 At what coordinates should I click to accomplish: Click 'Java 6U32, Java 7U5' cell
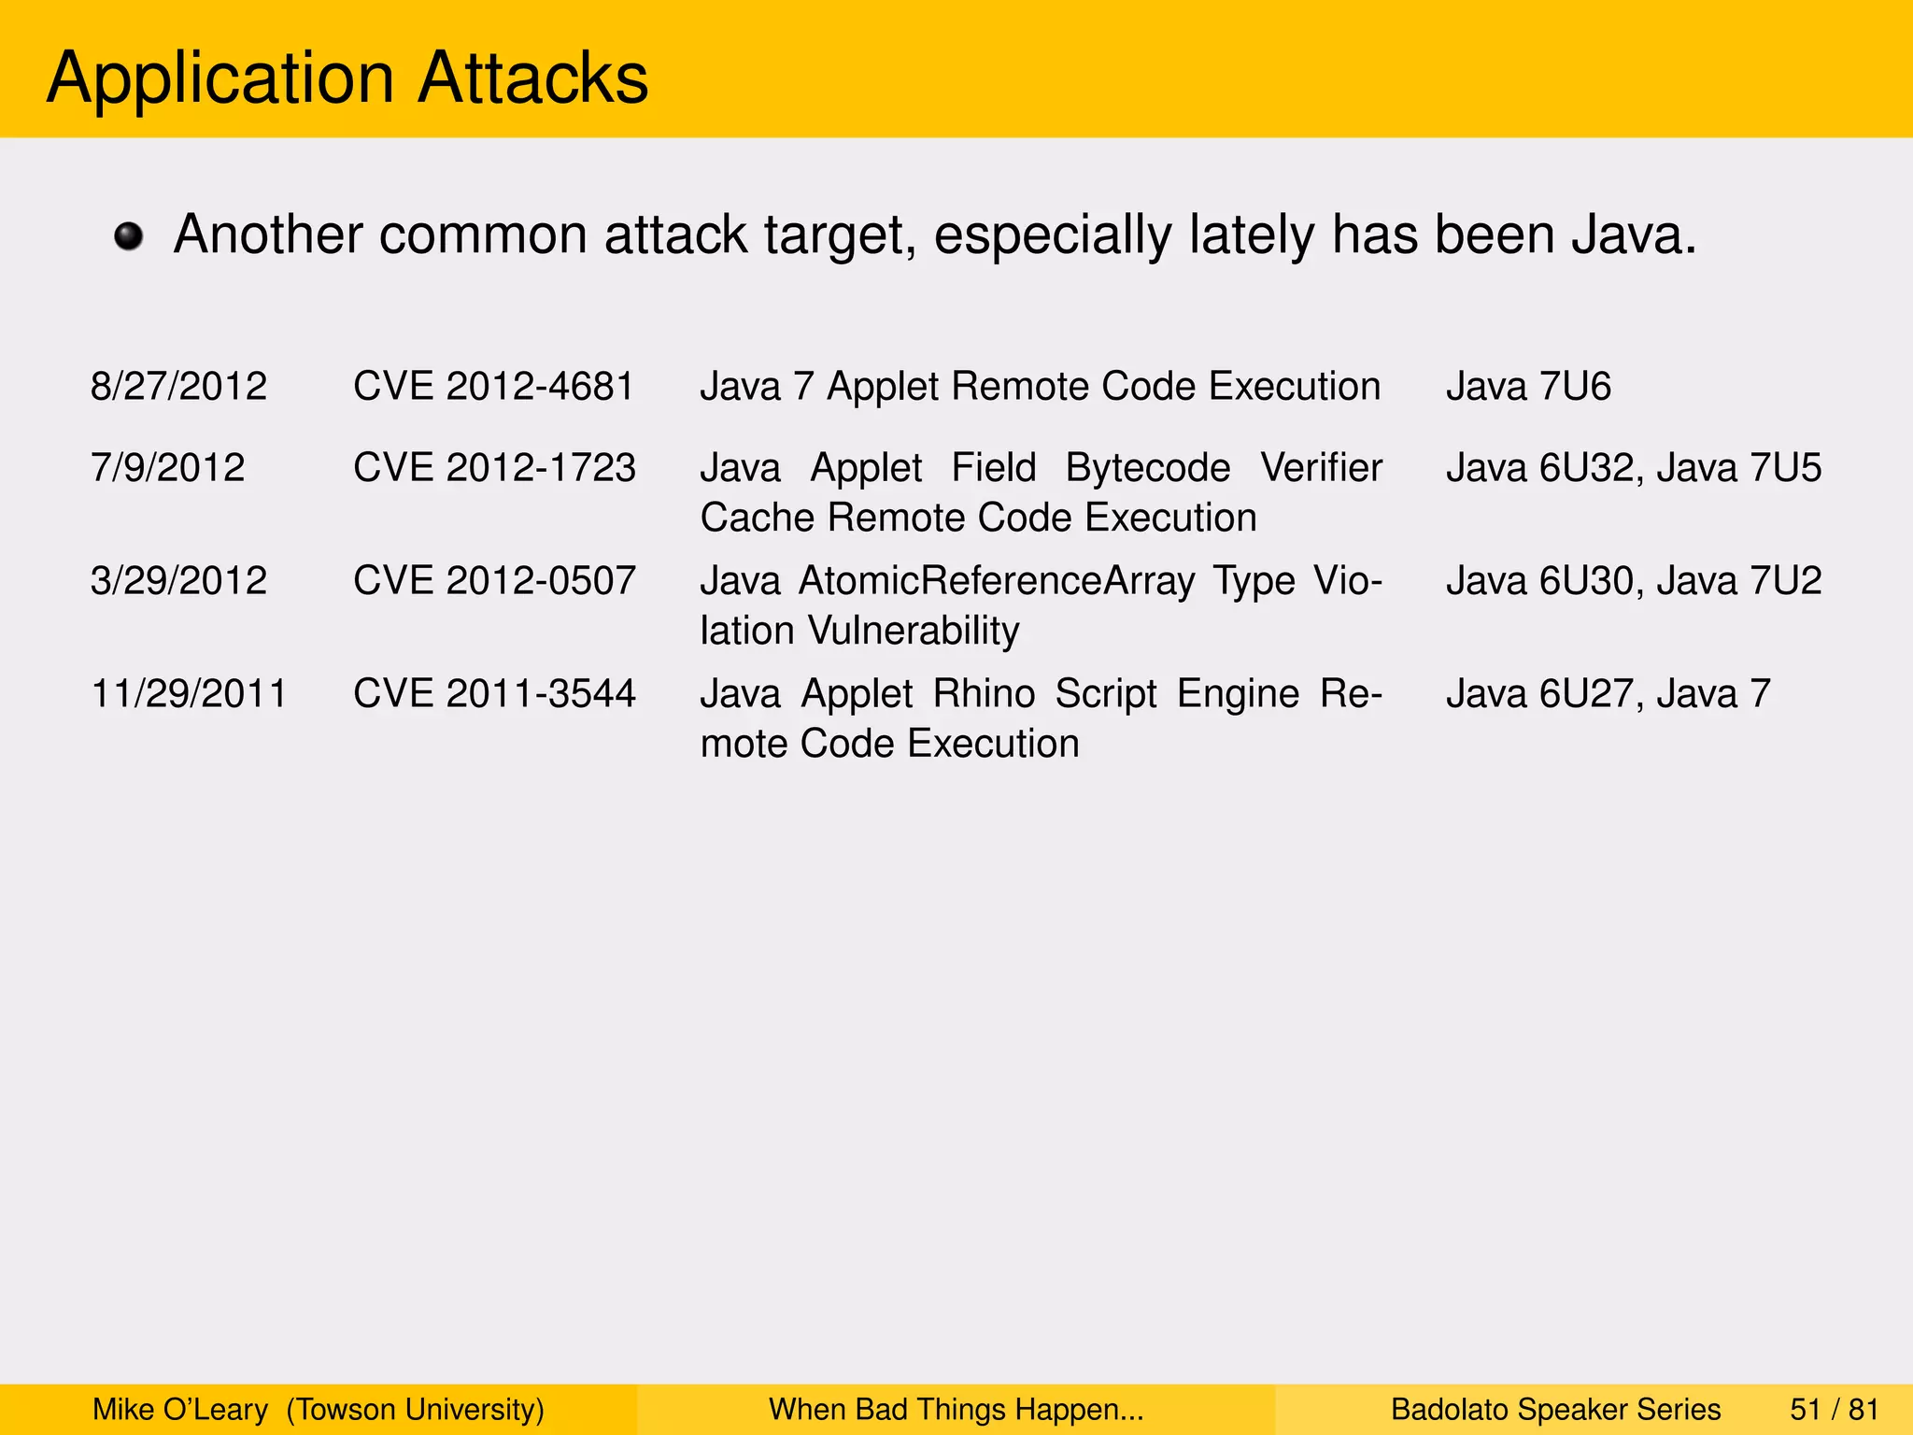[1634, 467]
